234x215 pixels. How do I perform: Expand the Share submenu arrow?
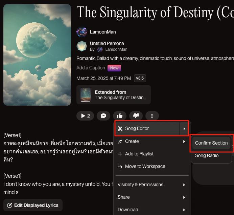(184, 197)
